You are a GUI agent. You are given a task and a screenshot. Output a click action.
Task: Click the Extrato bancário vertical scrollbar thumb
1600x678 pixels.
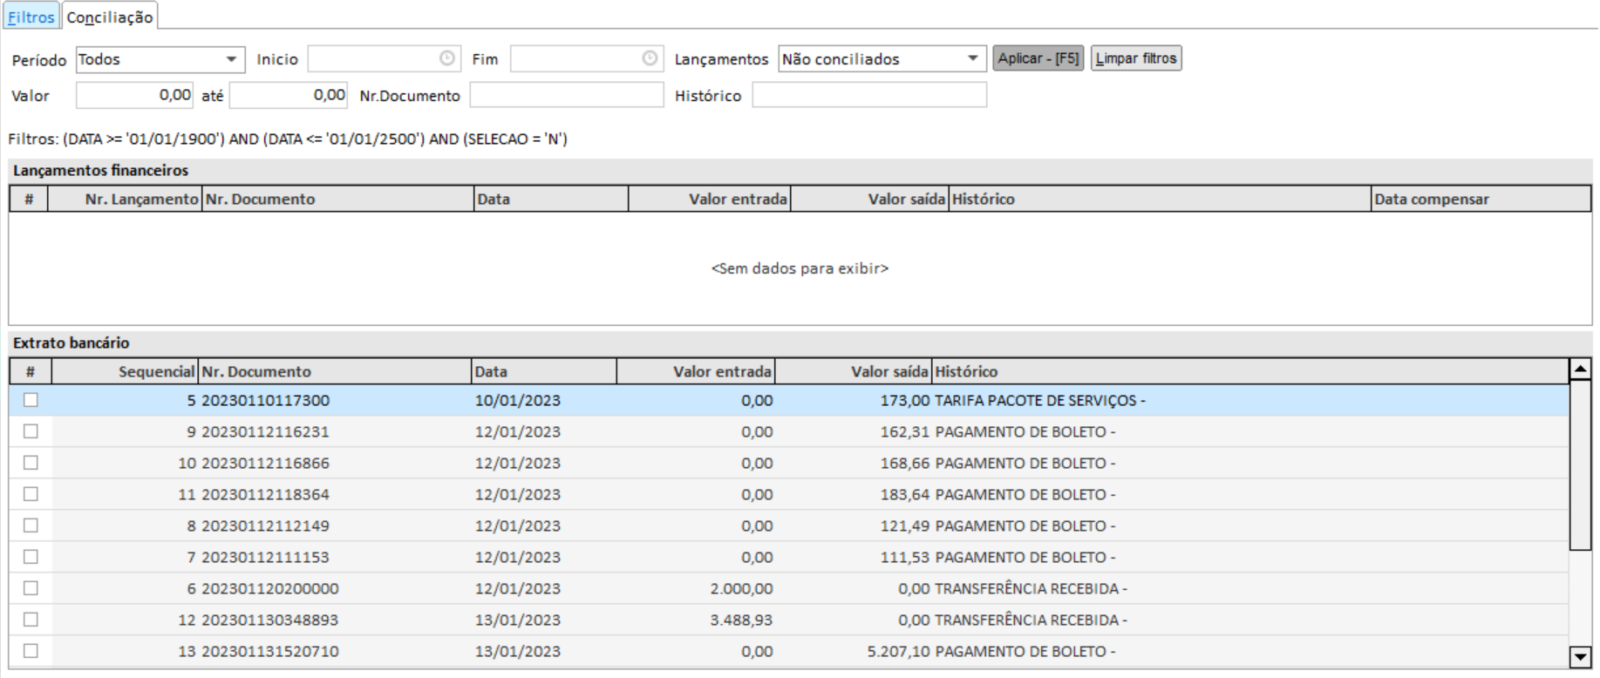1580,464
